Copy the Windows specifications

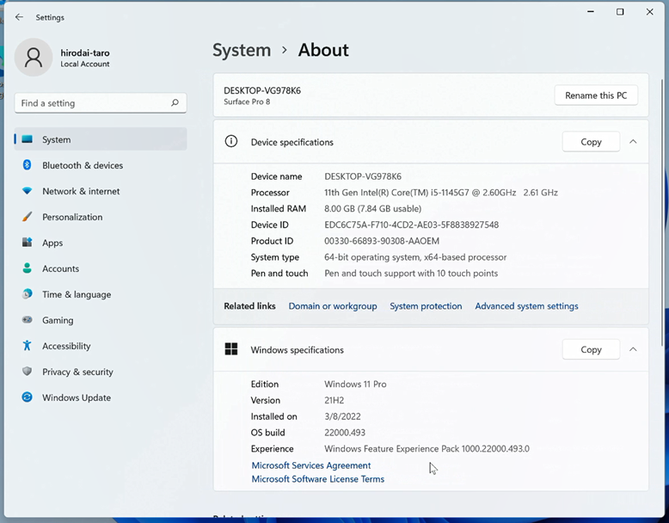[x=591, y=349]
